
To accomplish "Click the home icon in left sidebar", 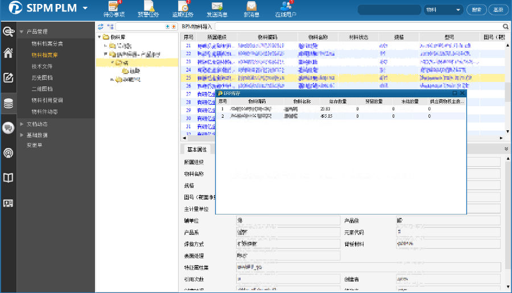I will click(x=8, y=53).
